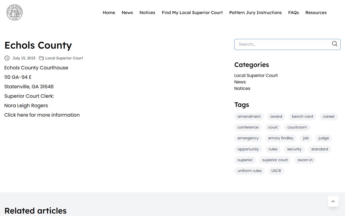Select the Notices category in the sidebar

point(242,89)
